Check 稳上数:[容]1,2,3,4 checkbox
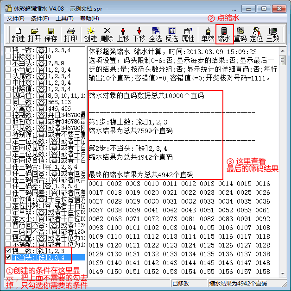This screenshot has width=291, height=291. tap(8, 50)
